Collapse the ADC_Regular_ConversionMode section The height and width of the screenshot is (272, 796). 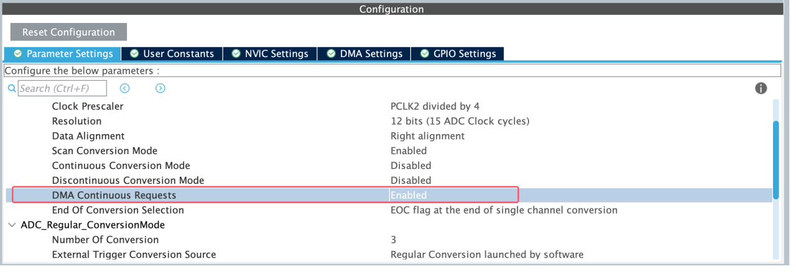coord(12,225)
